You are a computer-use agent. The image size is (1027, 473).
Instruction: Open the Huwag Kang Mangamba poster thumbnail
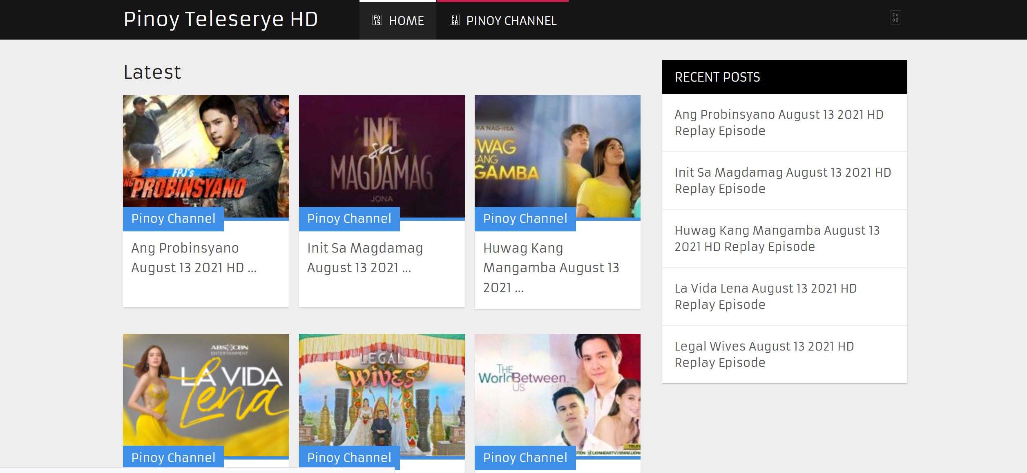click(x=558, y=156)
